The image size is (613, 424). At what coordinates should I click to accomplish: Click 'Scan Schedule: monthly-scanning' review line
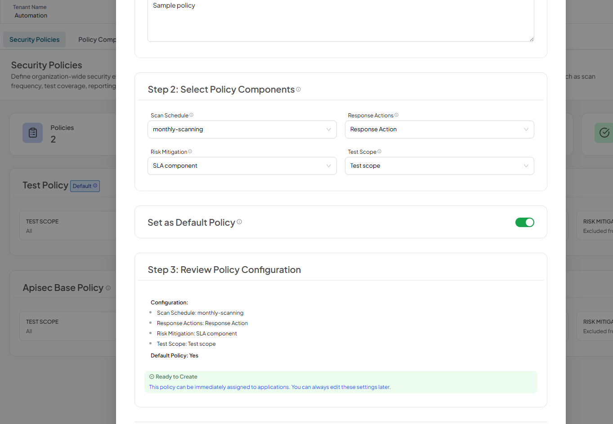tap(200, 313)
